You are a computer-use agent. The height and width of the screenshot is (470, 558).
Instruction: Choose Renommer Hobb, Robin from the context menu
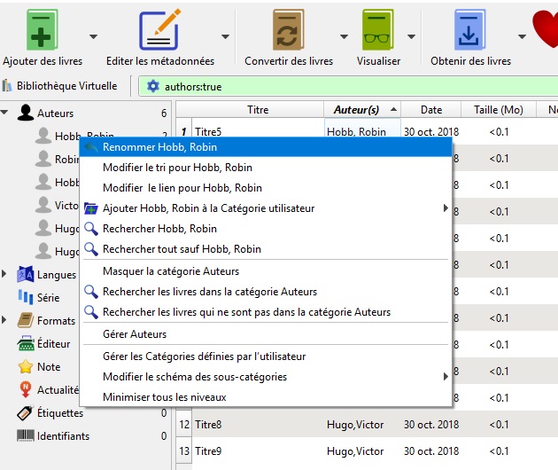click(x=266, y=147)
